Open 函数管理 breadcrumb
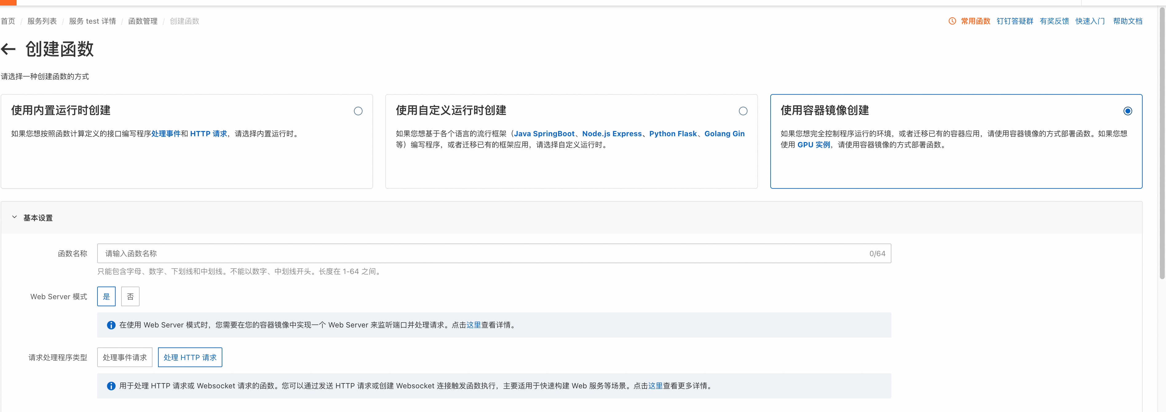This screenshot has width=1166, height=412. tap(143, 21)
